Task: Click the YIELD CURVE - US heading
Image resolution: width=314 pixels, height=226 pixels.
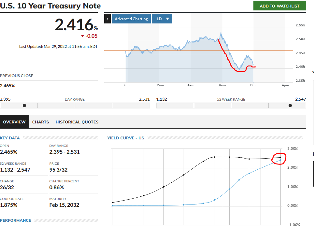Action: pyautogui.click(x=125, y=138)
